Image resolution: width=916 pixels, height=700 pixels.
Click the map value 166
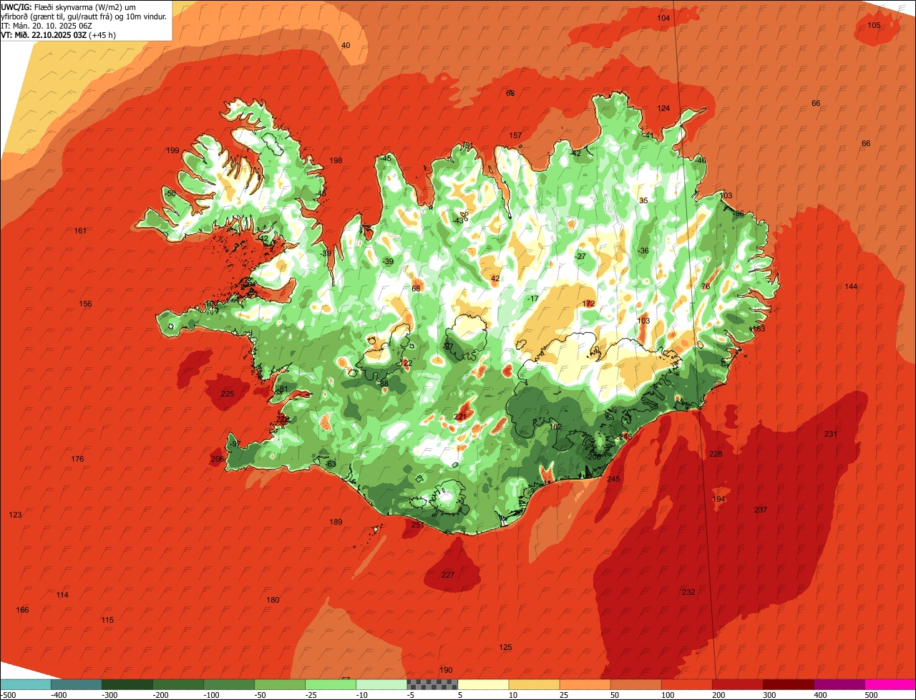pyautogui.click(x=22, y=609)
